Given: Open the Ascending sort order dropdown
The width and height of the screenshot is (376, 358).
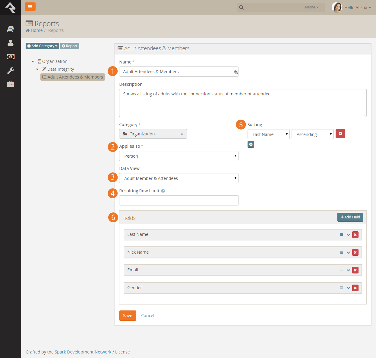Looking at the screenshot, I should [313, 134].
